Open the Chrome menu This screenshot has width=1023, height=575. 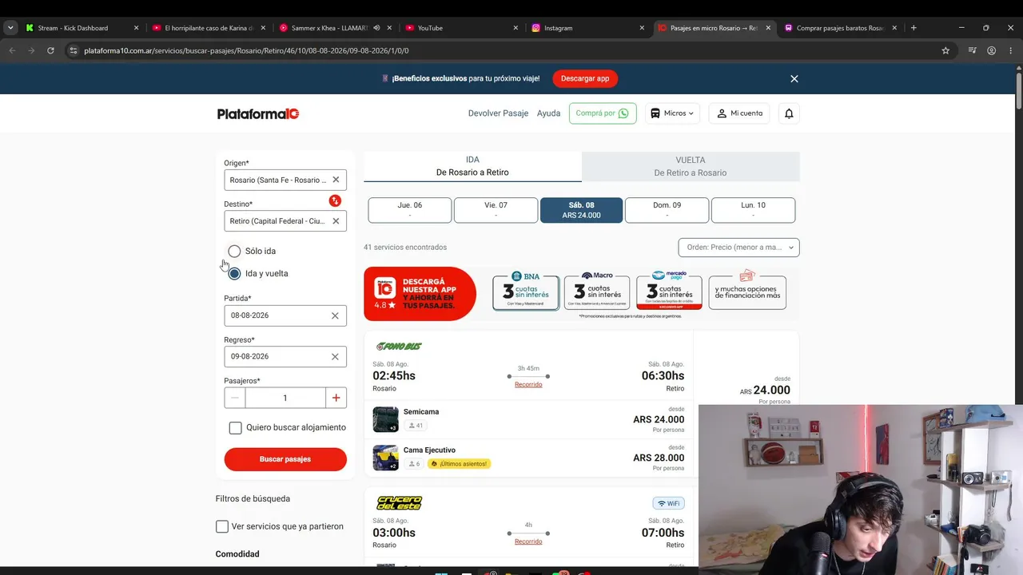1011,50
